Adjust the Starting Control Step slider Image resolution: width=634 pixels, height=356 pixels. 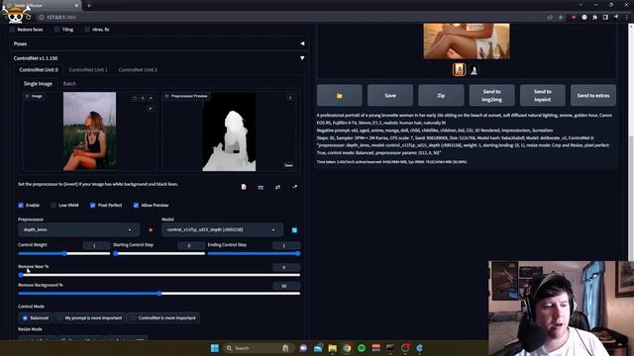pyautogui.click(x=158, y=253)
